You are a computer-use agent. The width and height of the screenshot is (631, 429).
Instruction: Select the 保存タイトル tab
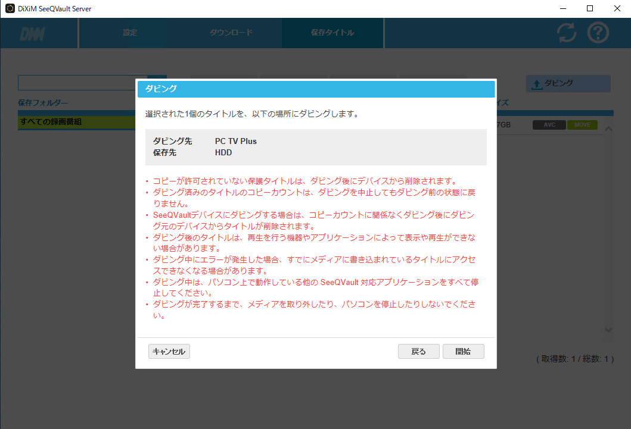(x=332, y=33)
